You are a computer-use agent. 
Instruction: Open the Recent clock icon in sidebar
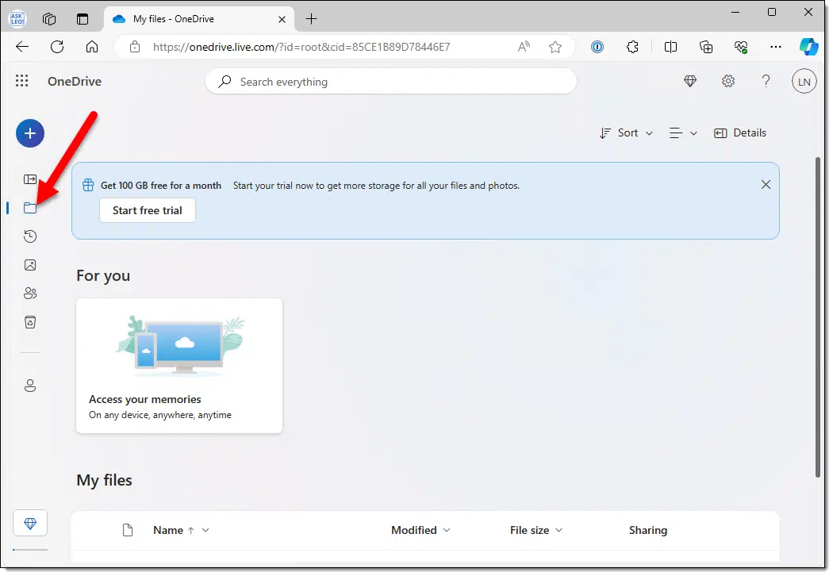pos(30,236)
